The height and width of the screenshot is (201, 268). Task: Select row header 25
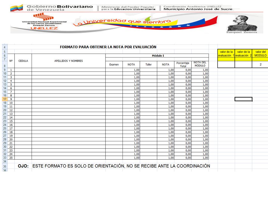pyautogui.click(x=5, y=128)
